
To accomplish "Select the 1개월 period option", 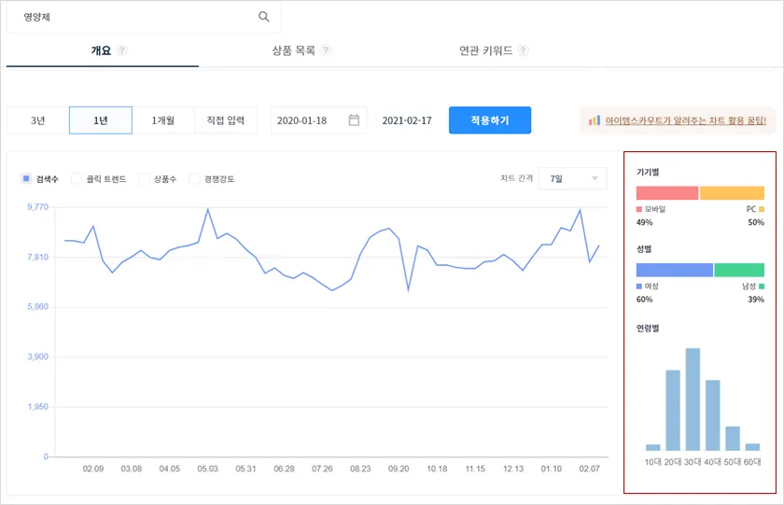I will 163,120.
